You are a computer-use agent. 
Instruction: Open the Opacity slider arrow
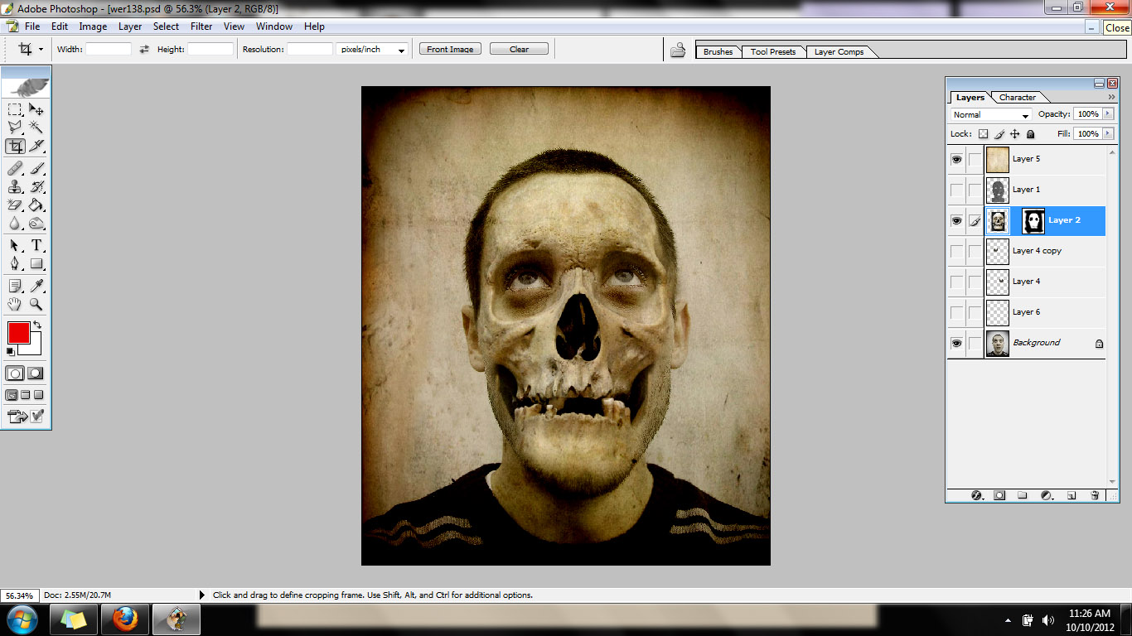tap(1108, 114)
